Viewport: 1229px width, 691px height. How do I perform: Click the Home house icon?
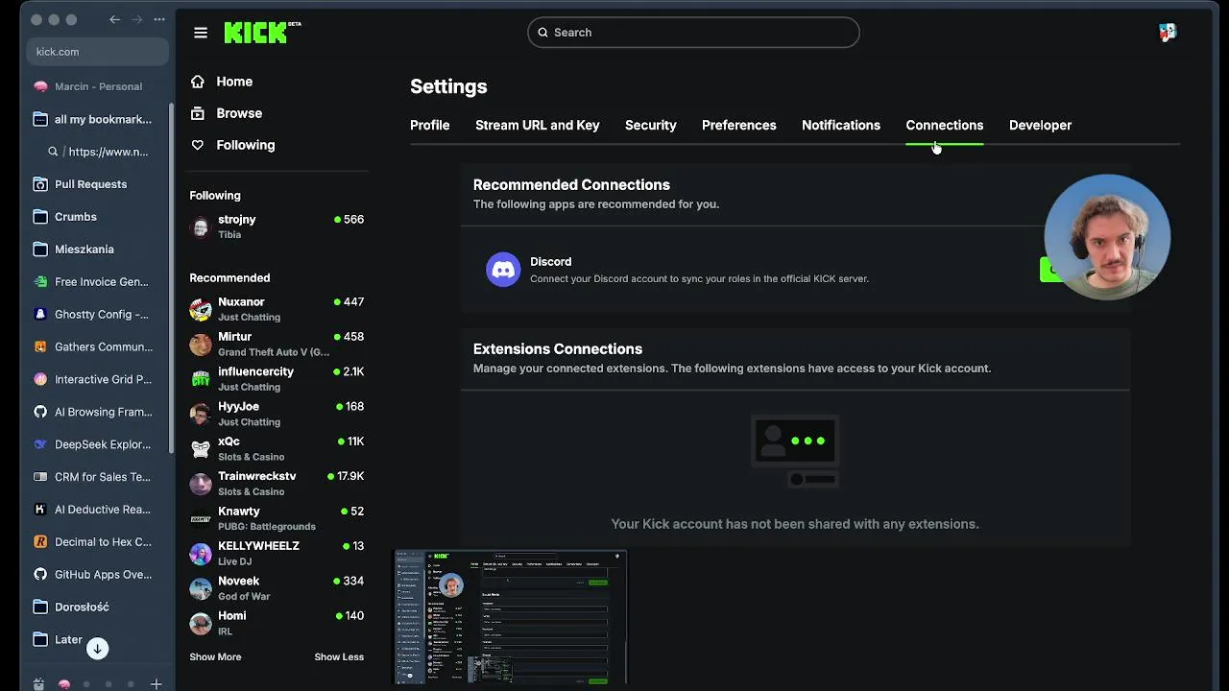coord(198,82)
